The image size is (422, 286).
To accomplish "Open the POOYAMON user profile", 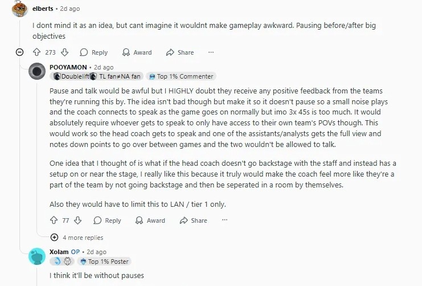I will tap(68, 67).
